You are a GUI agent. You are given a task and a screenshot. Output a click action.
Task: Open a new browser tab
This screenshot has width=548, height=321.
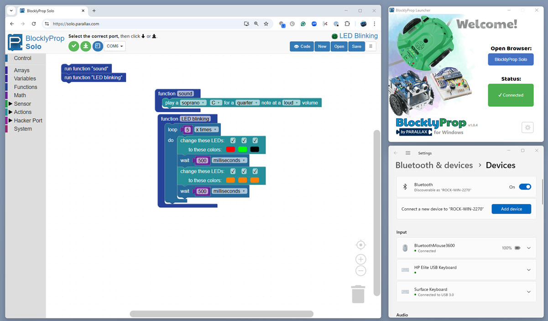point(94,11)
